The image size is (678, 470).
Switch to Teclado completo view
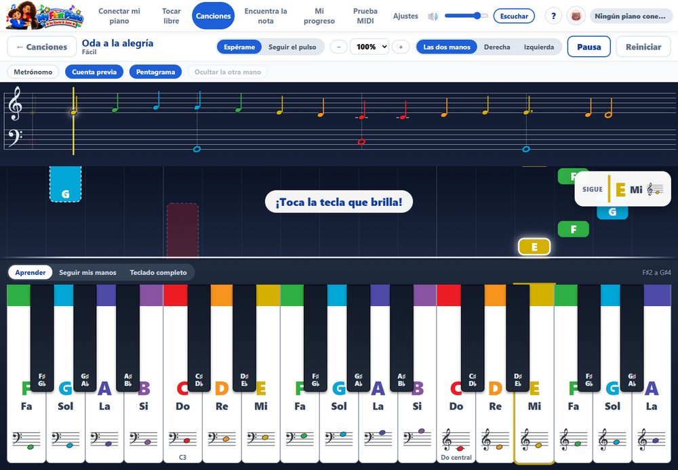[x=158, y=272]
